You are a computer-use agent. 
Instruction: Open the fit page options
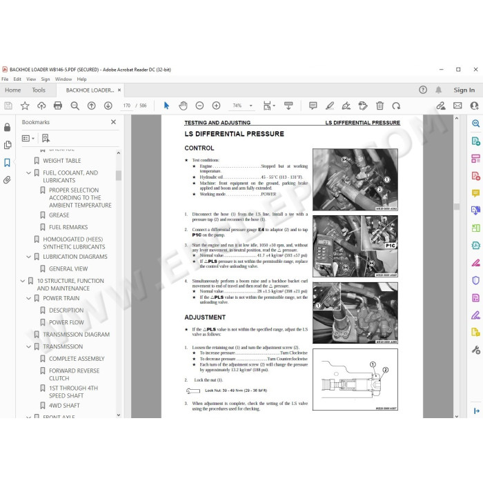269,106
